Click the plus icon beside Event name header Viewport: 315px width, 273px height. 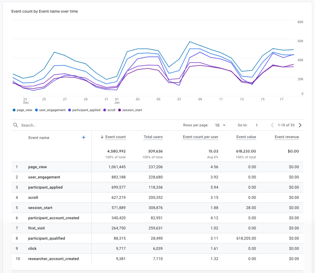pyautogui.click(x=84, y=137)
